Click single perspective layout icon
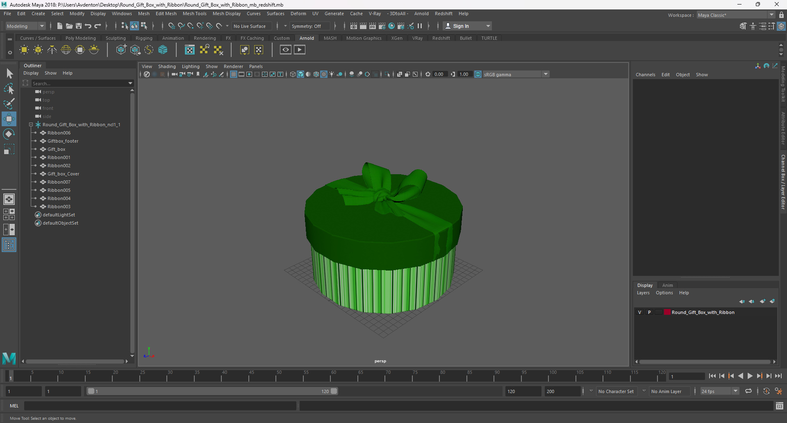Screen dimensions: 787x423 9,199
